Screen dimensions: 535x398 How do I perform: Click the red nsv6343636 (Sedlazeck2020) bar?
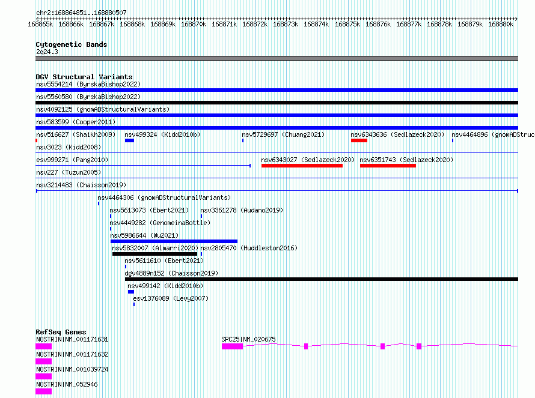(359, 140)
